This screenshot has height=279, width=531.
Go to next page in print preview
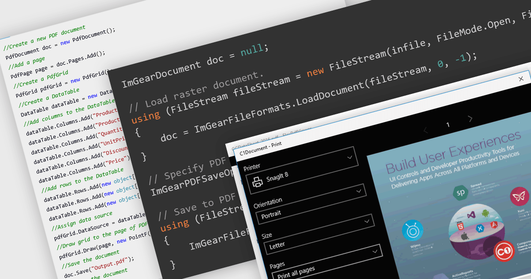click(470, 118)
